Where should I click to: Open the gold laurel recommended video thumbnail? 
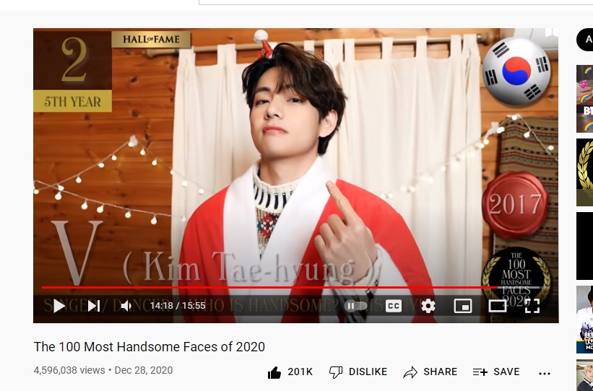pyautogui.click(x=584, y=172)
